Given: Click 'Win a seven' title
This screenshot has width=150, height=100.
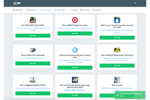Looking at the screenshot, I should (x=117, y=85).
